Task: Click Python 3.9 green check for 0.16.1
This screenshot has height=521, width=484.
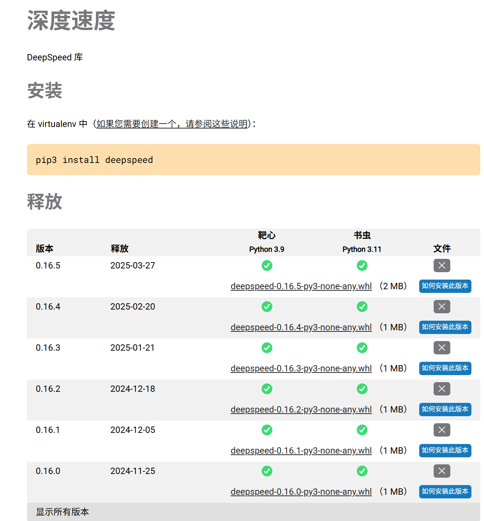Action: click(267, 430)
